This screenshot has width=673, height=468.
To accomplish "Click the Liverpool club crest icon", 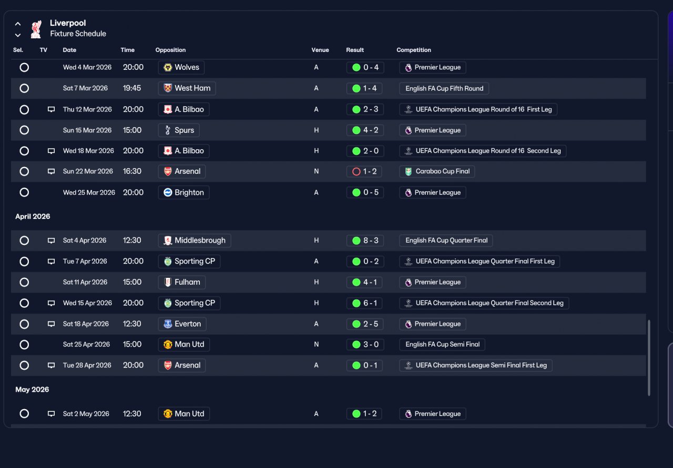I will pyautogui.click(x=36, y=29).
